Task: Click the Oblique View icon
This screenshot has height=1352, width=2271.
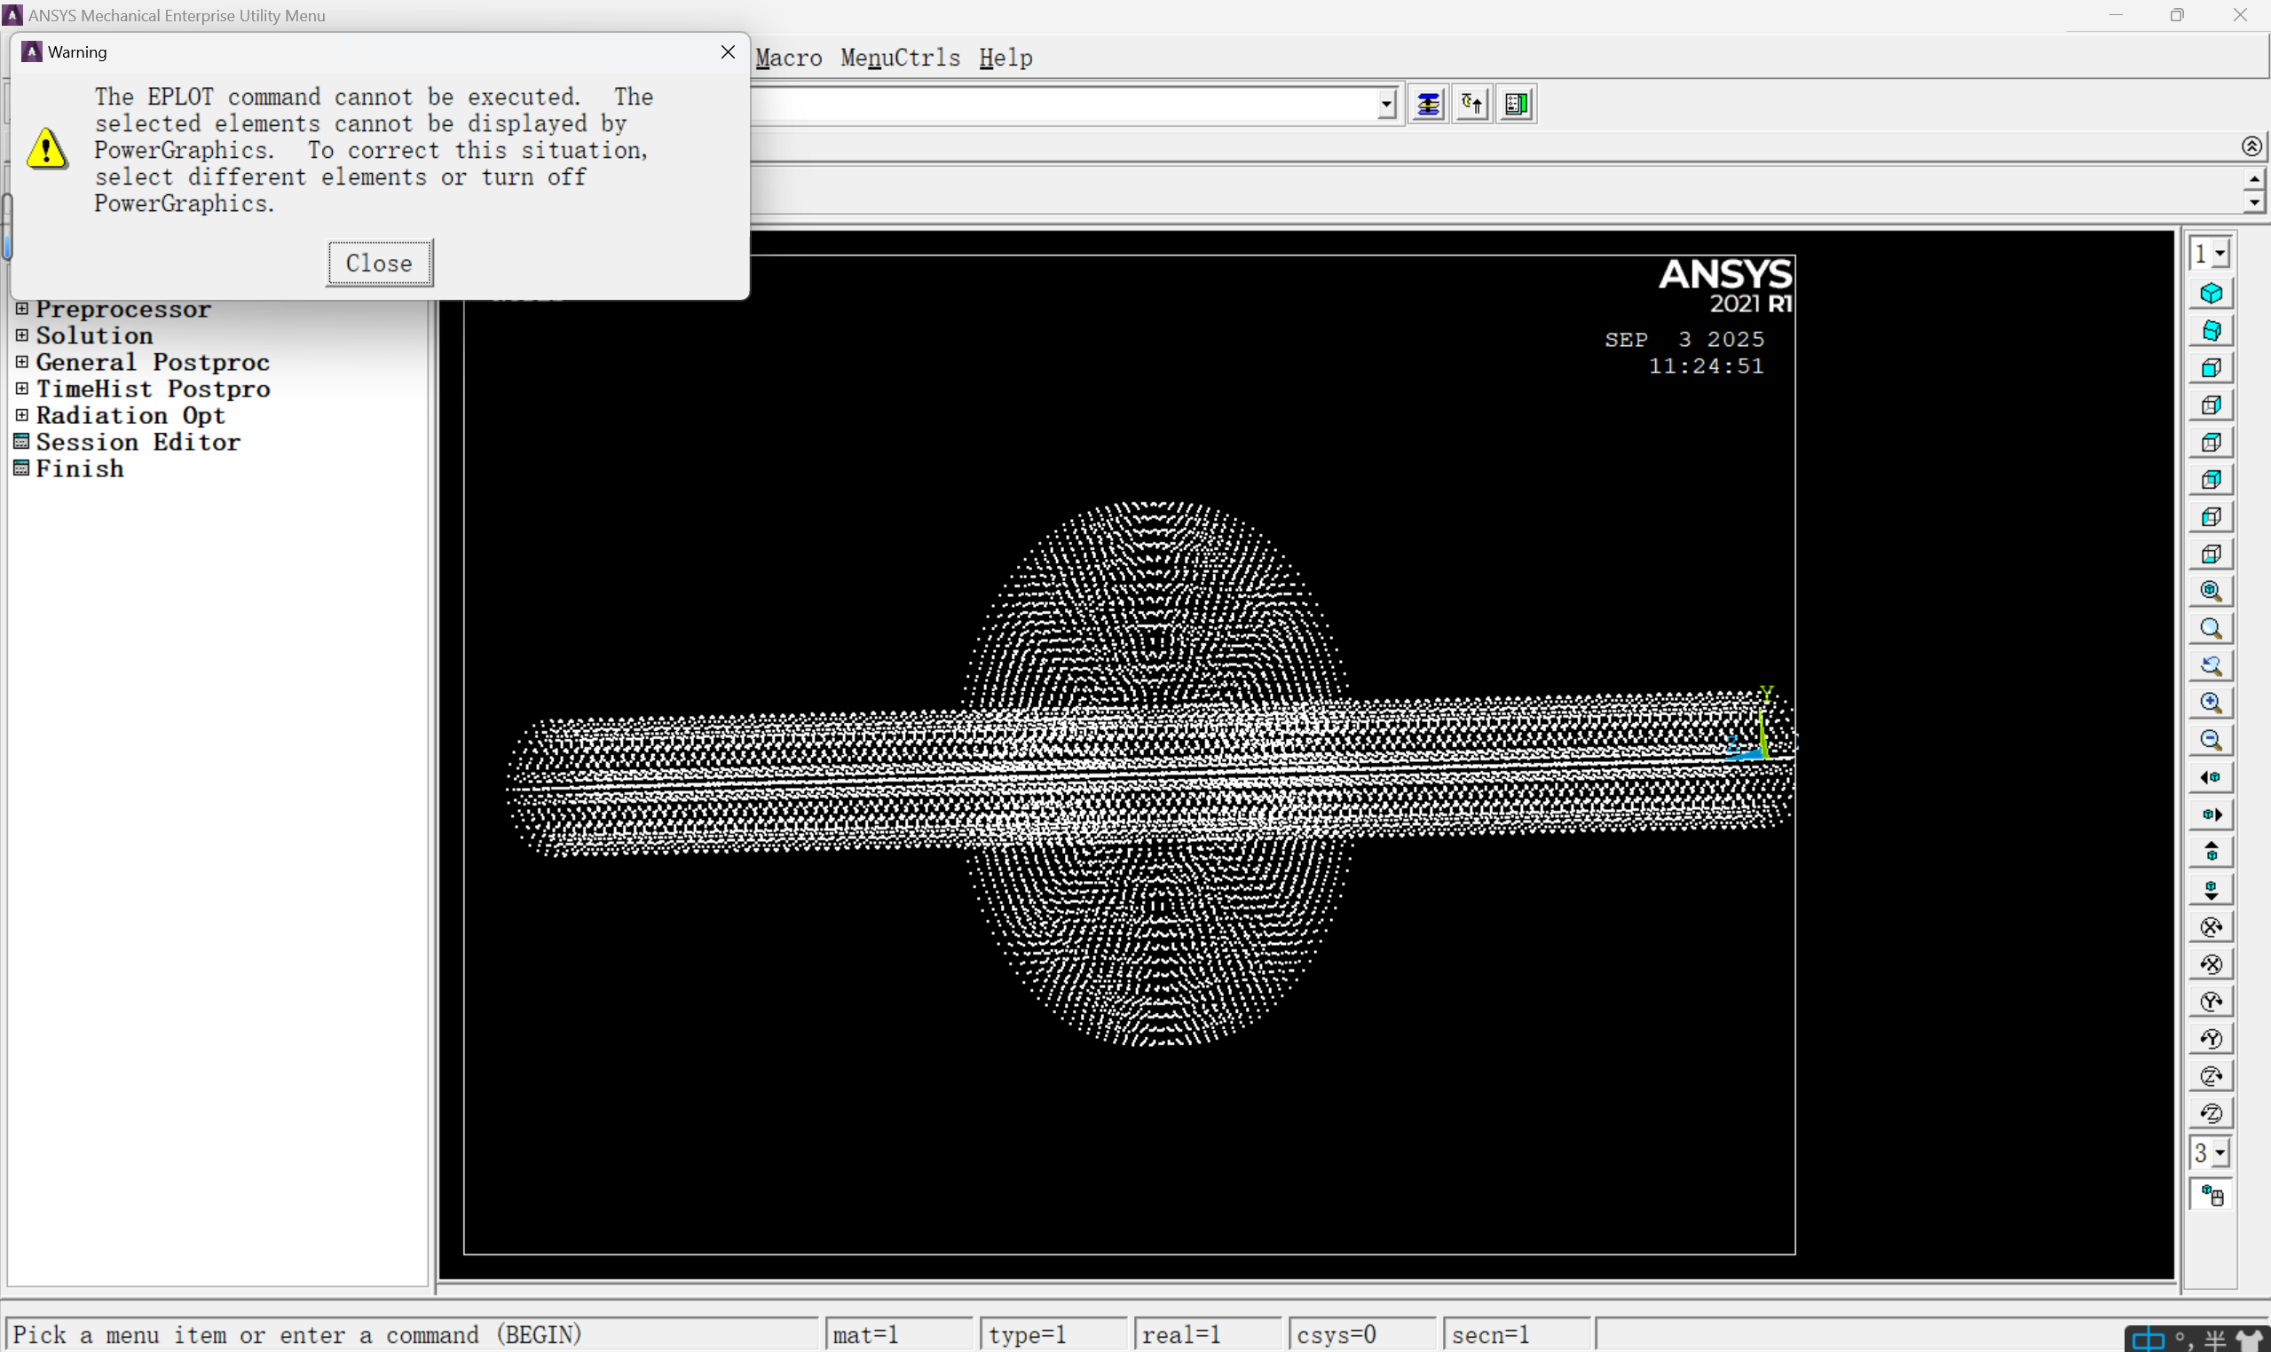Action: [2211, 331]
